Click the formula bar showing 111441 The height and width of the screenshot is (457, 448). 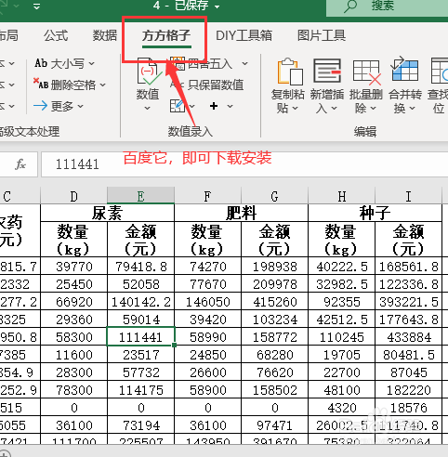(244, 164)
